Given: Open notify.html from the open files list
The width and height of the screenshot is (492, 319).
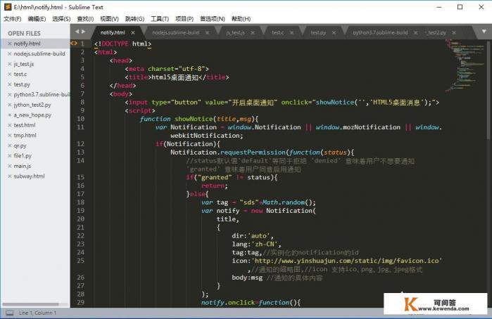Looking at the screenshot, I should [x=27, y=44].
